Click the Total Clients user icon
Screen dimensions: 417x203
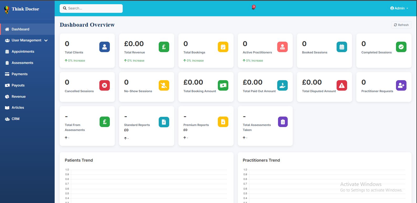pyautogui.click(x=105, y=47)
